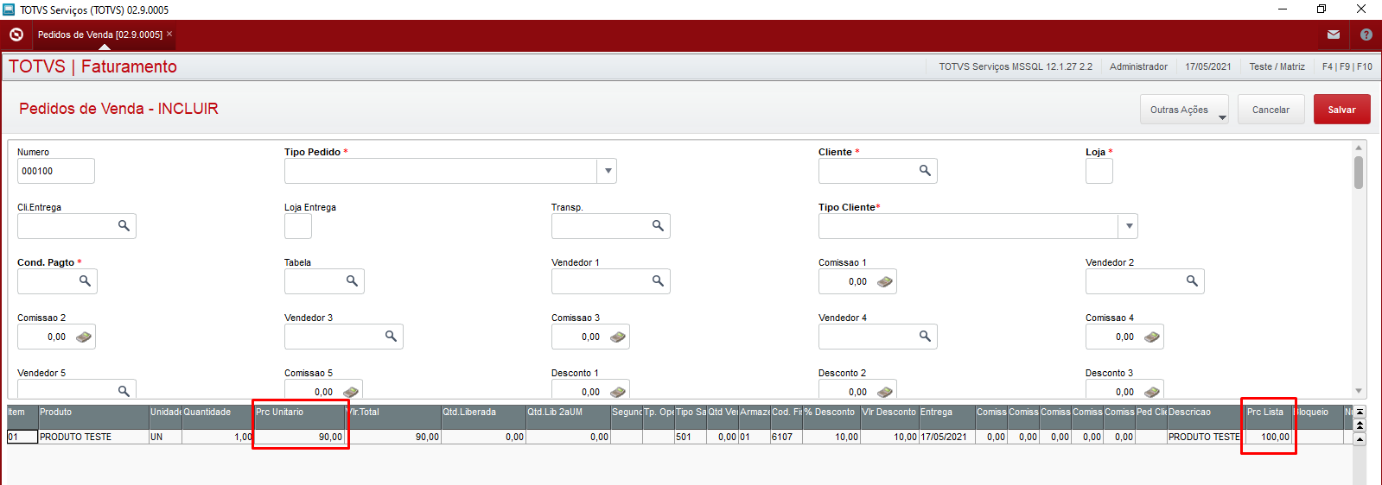Switch to the Pedidos de Venda tab

(x=100, y=35)
